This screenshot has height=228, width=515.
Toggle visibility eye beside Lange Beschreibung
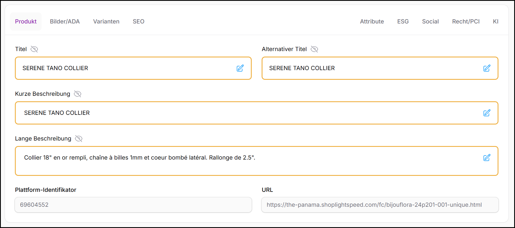79,139
